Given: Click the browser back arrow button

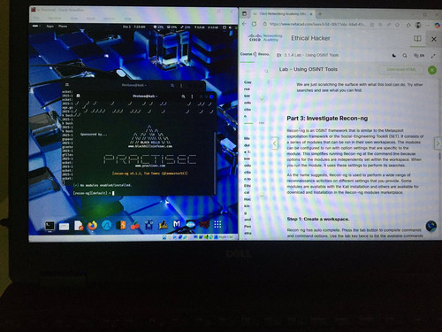Looking at the screenshot, I should pos(244,24).
